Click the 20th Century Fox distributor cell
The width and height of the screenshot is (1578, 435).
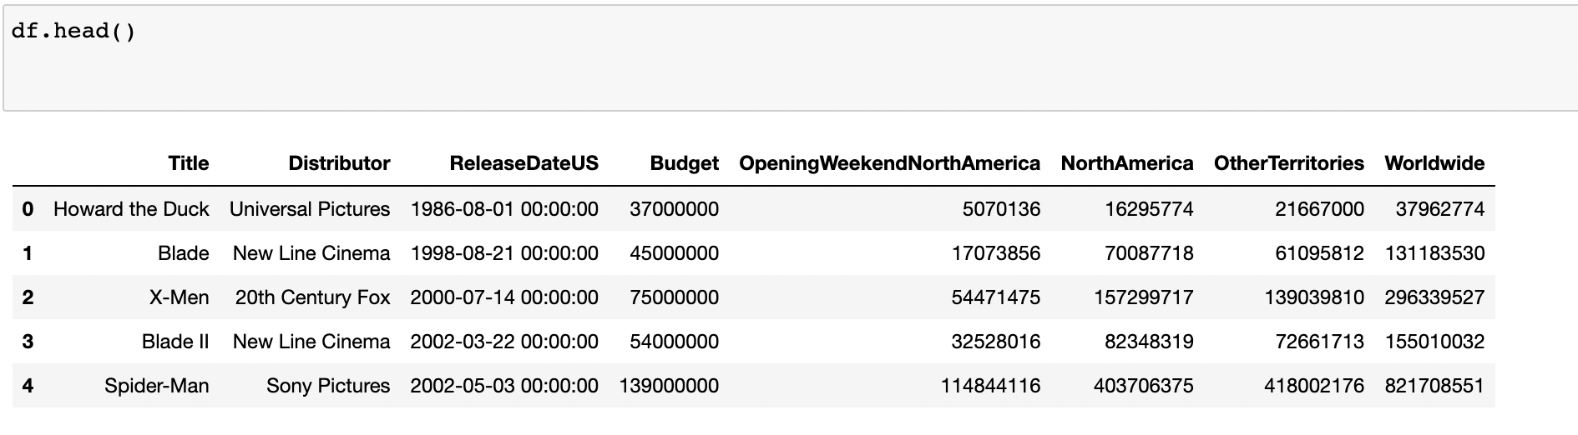(313, 297)
